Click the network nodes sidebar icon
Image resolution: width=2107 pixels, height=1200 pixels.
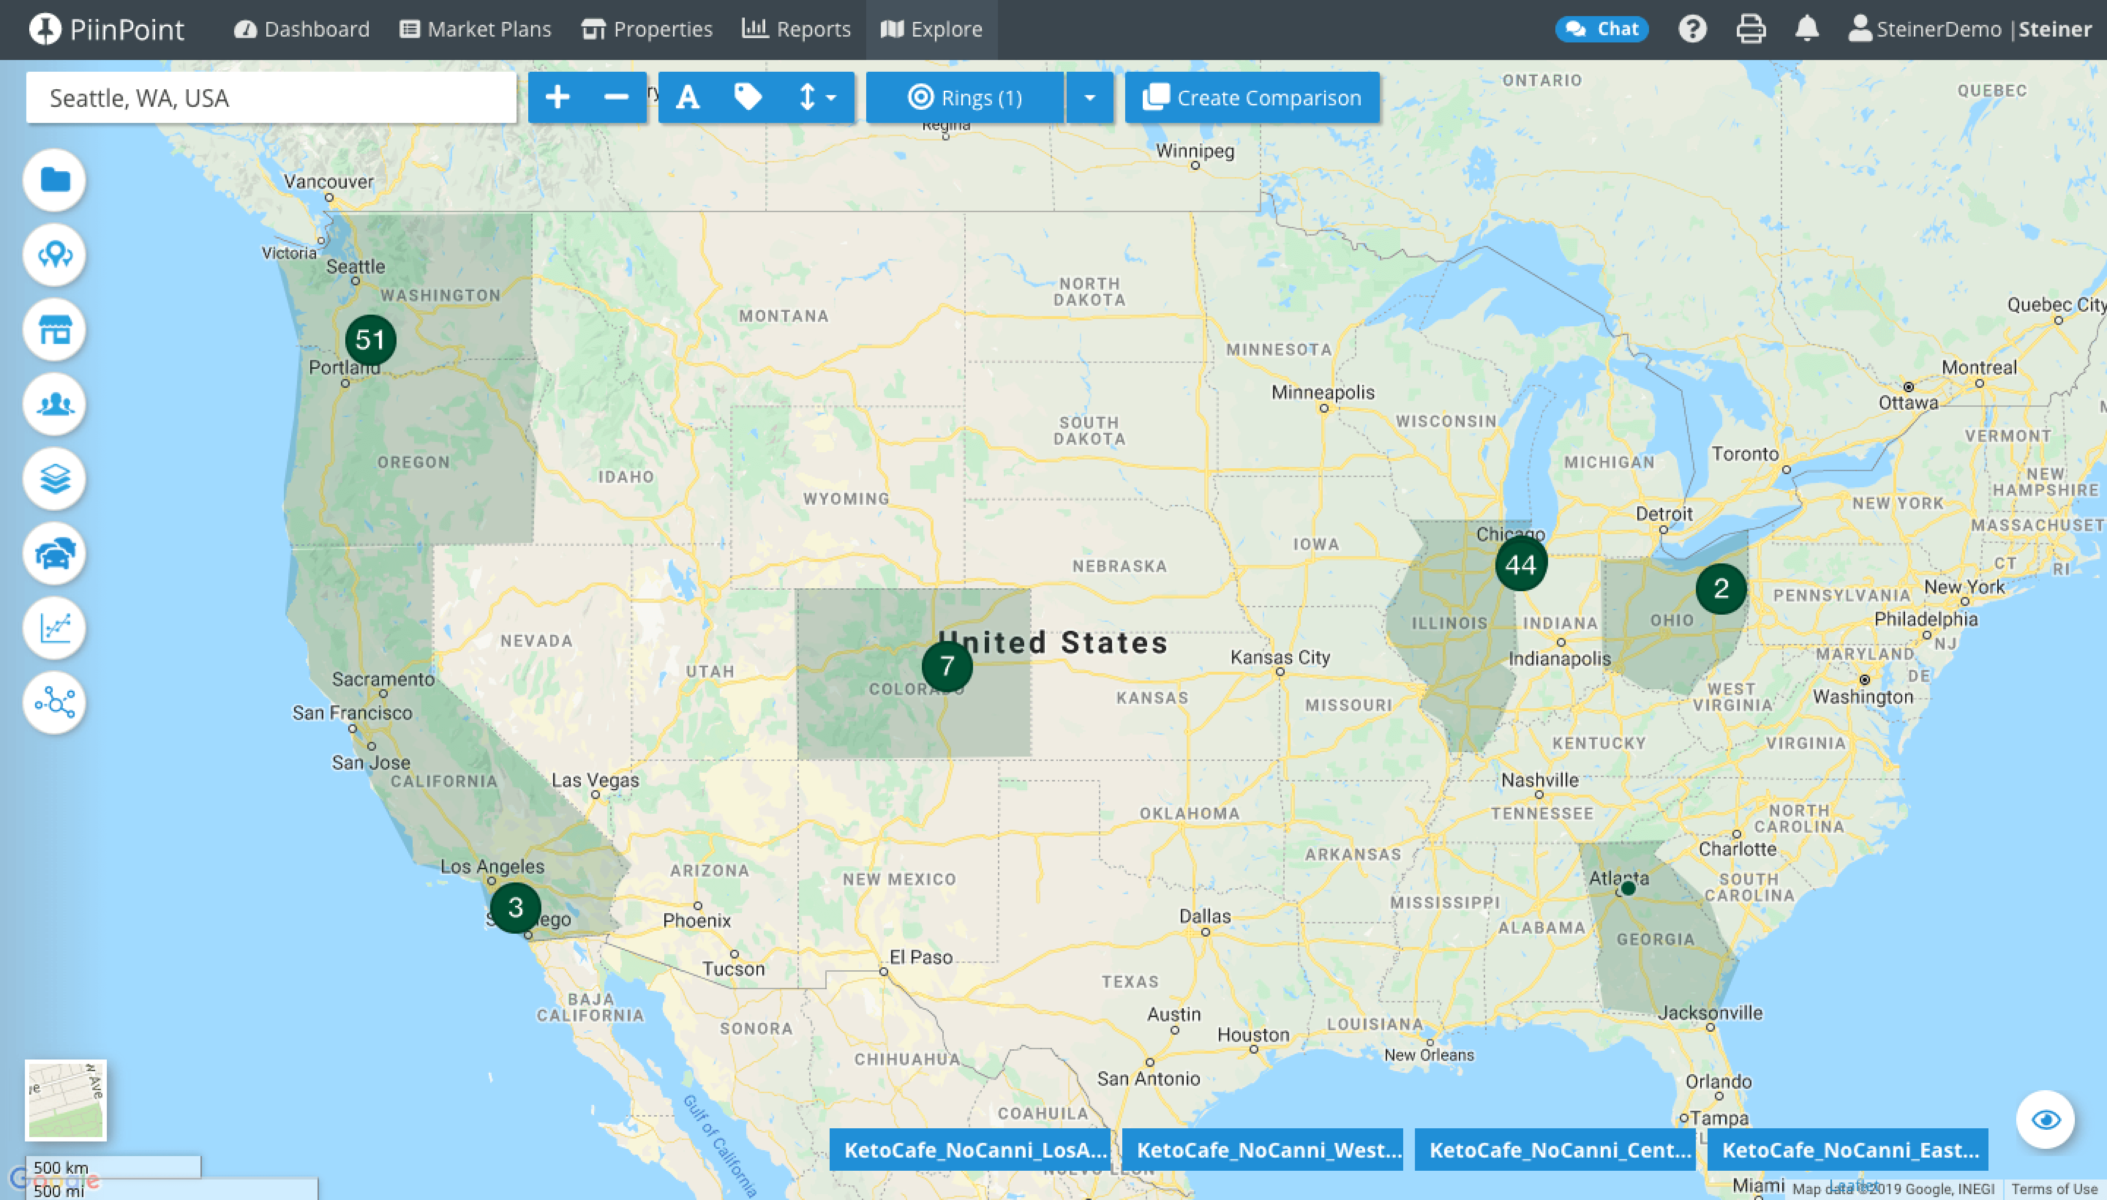point(55,703)
